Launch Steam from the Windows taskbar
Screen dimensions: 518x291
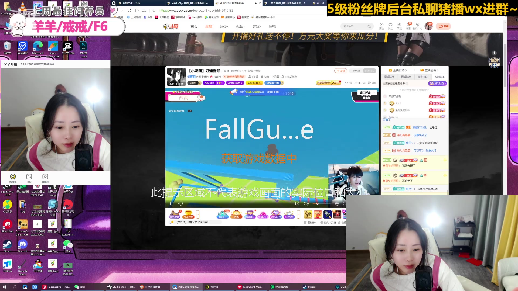(x=309, y=287)
